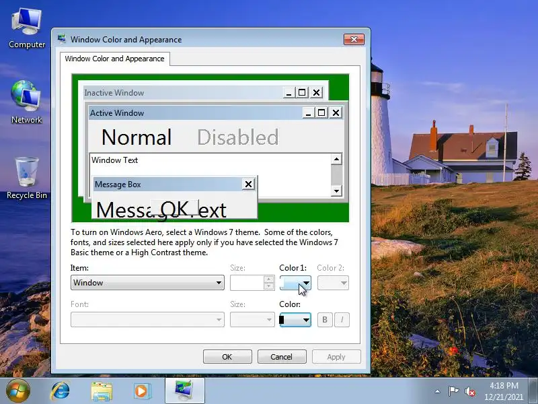Click the Normal menu text in preview
This screenshot has width=538, height=404.
(137, 137)
